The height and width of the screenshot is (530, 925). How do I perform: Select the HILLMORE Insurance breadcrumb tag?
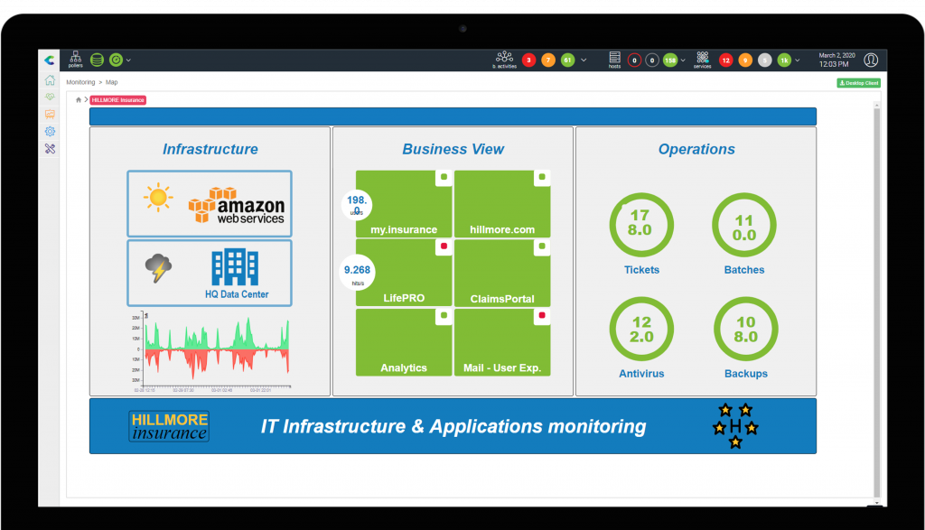point(118,100)
